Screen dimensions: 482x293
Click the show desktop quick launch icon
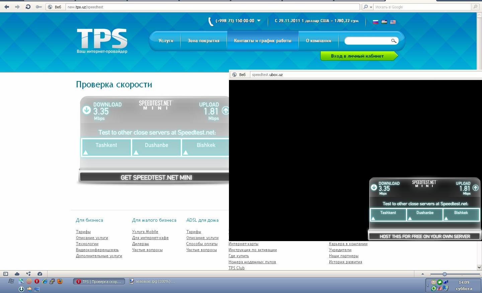37,289
